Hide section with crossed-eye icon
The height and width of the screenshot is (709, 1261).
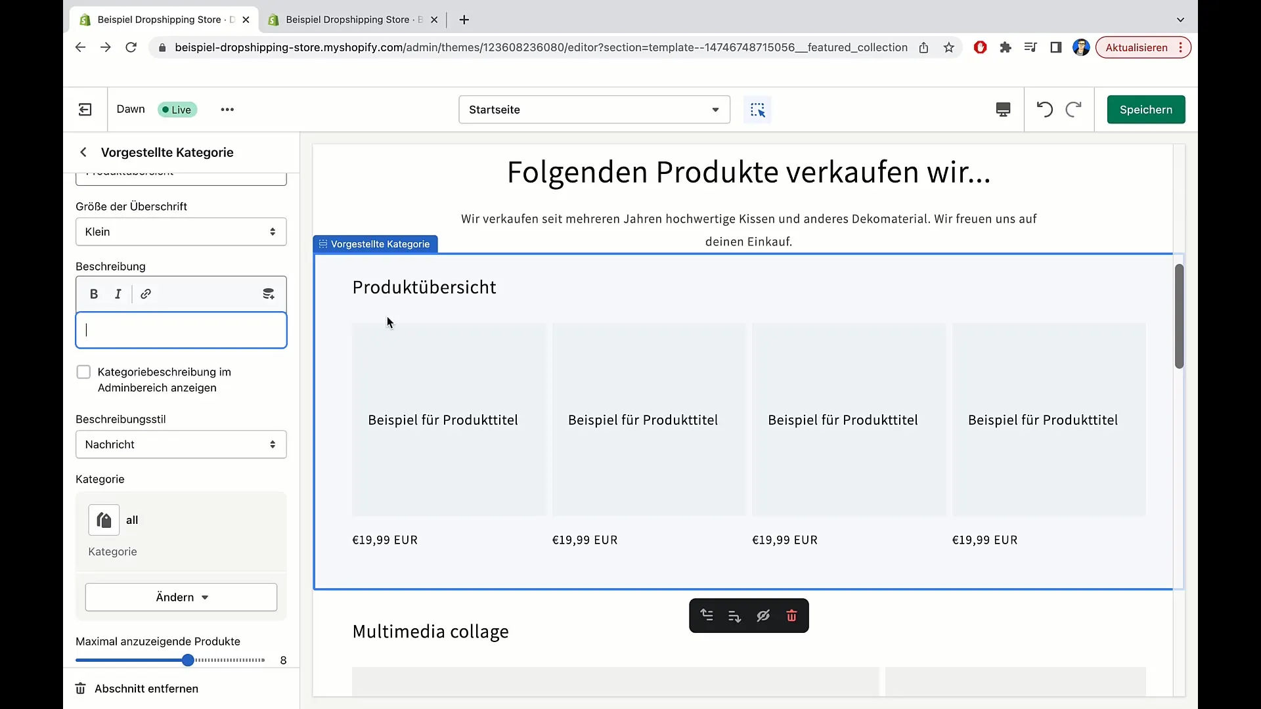pos(763,616)
